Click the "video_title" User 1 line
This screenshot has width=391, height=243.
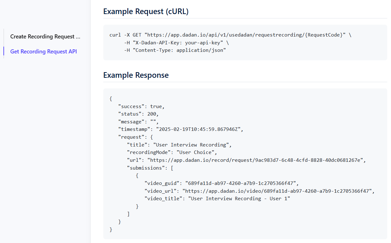217,198
